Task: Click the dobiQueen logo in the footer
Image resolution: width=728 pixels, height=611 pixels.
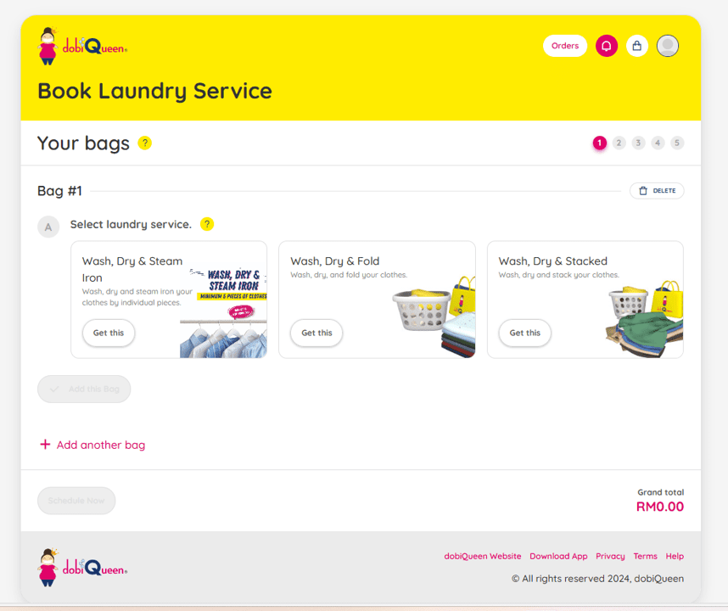Action: [x=82, y=568]
